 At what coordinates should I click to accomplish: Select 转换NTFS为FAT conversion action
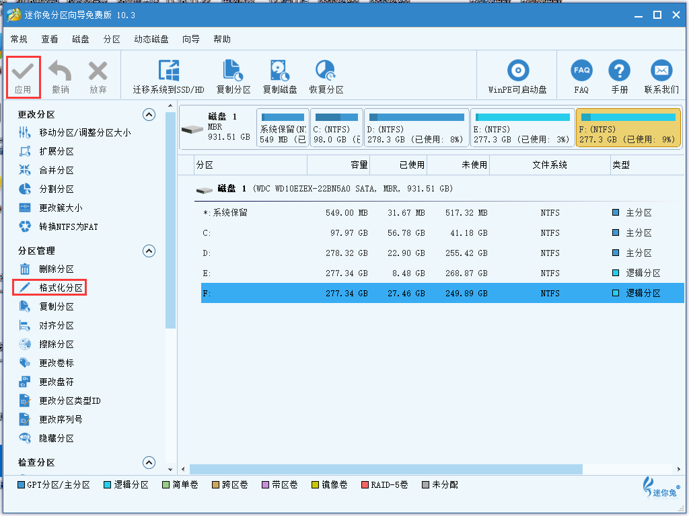tap(58, 227)
